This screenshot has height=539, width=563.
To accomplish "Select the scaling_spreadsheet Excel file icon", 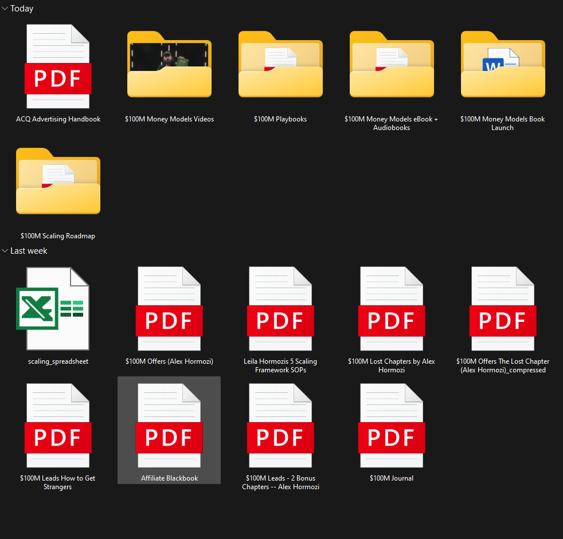I will (x=58, y=309).
